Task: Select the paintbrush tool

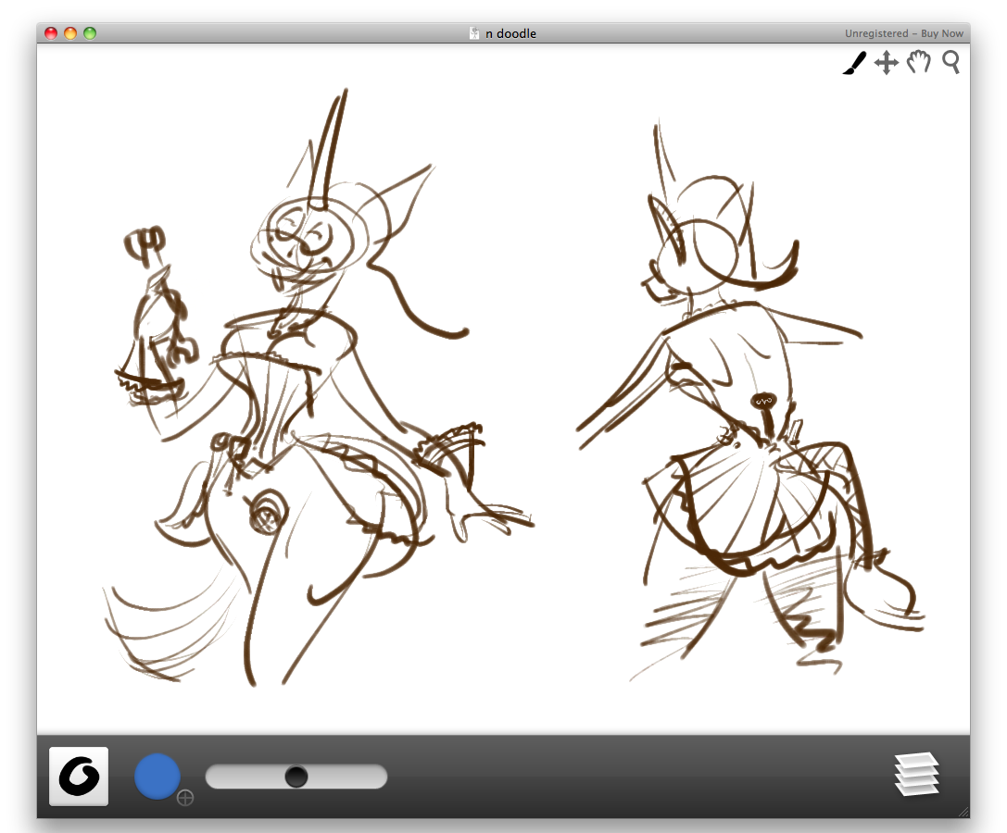Action: tap(854, 64)
